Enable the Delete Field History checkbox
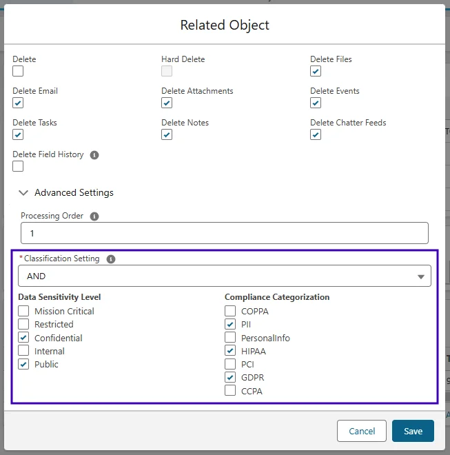 18,166
